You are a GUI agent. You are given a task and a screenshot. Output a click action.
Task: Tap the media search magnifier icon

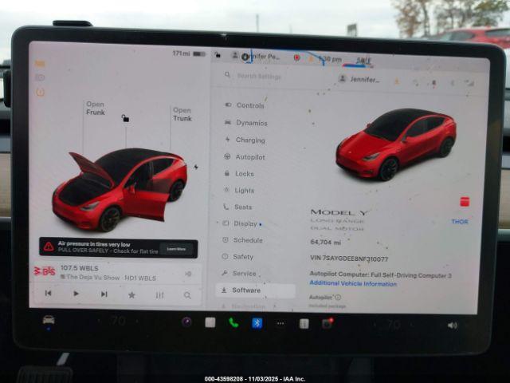tap(187, 295)
